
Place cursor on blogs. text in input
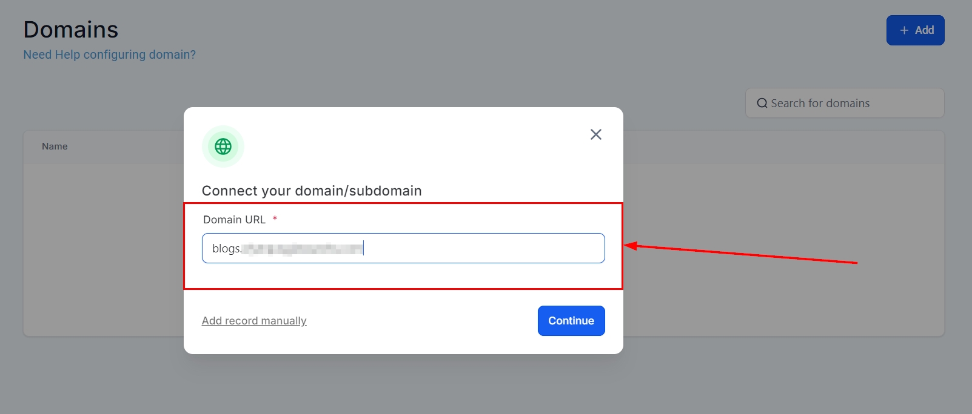pyautogui.click(x=226, y=249)
